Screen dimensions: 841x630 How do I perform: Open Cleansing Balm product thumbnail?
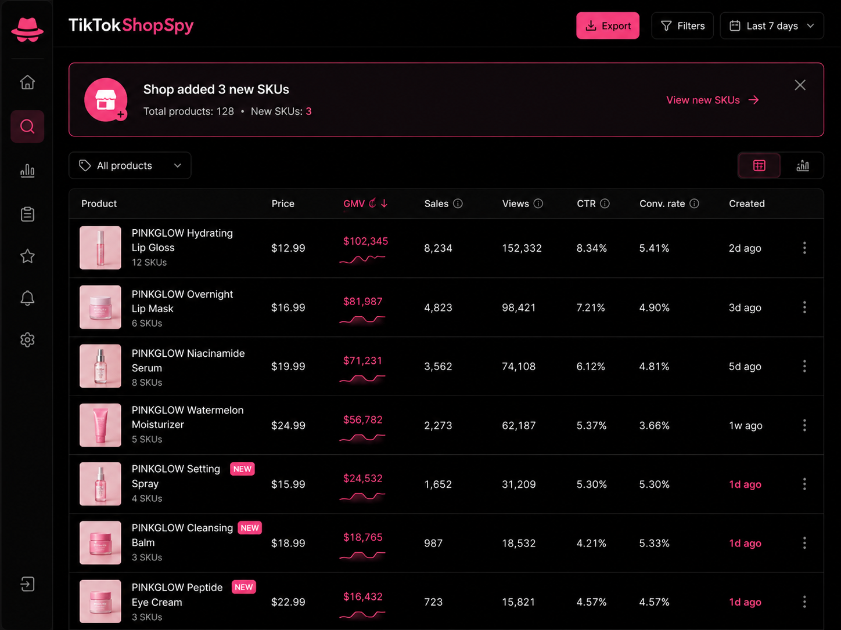(x=100, y=543)
